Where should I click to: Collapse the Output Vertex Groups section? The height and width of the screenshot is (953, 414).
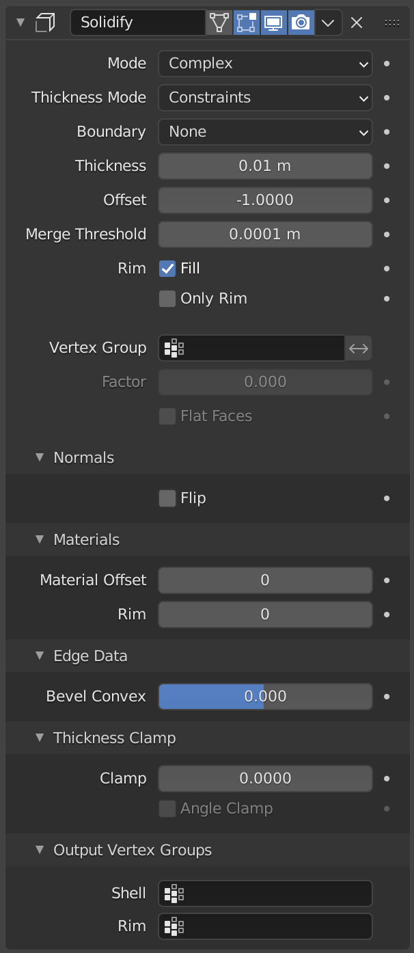point(40,850)
